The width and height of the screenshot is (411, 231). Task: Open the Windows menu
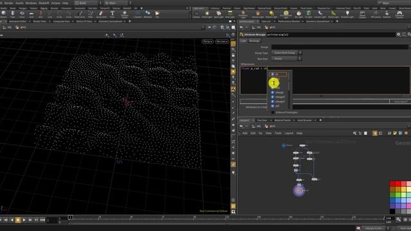(31, 3)
